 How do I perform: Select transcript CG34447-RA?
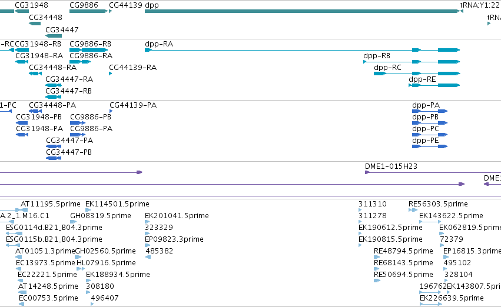(x=54, y=85)
